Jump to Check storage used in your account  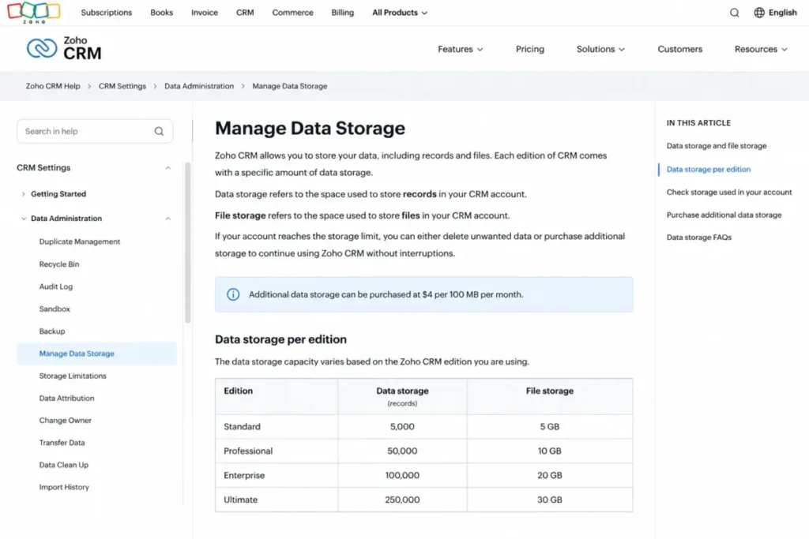[729, 193]
